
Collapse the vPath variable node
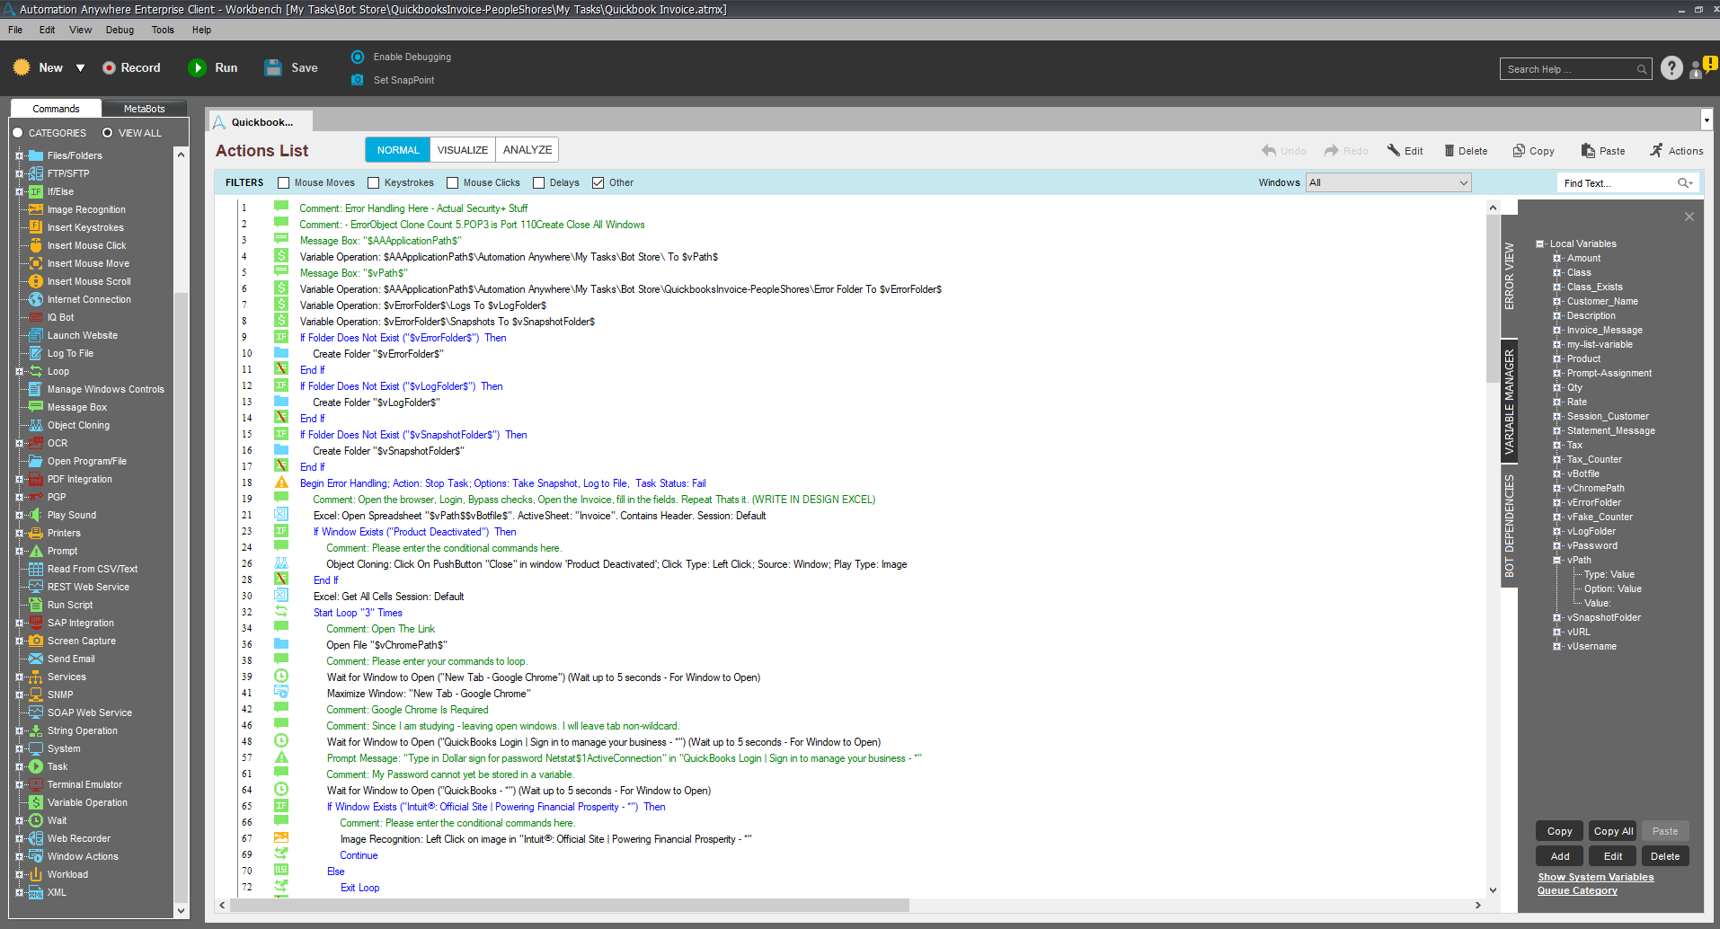1556,560
